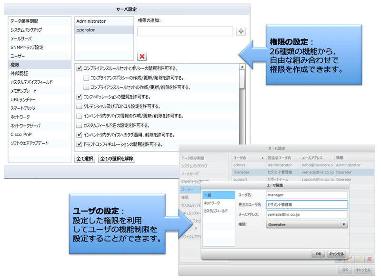Uncheck インベントリ内デバイスへのタグ適用、解除を許可する
This screenshot has height=280, width=381.
coord(79,135)
